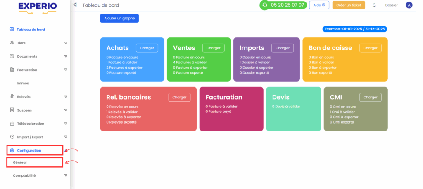Open the Dossier link in header
The height and width of the screenshot is (189, 423).
point(392,5)
